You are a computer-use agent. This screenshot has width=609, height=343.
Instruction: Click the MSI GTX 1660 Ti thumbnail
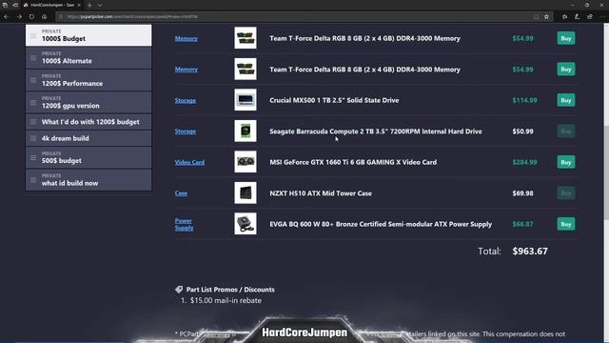[246, 162]
